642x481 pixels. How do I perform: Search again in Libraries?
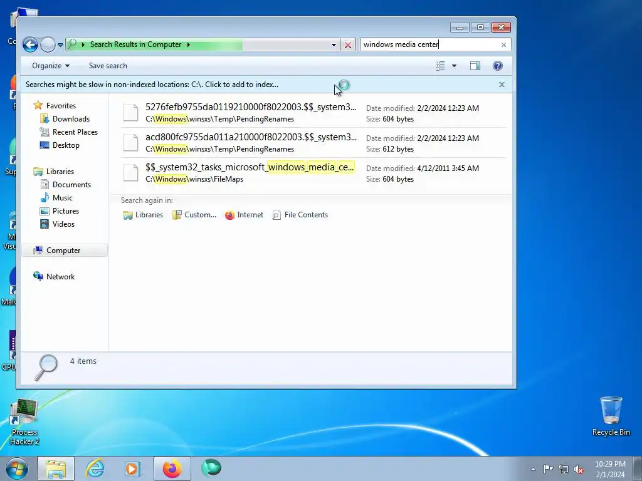pyautogui.click(x=143, y=215)
